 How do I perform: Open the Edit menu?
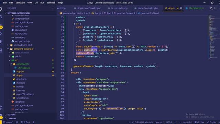(x=11, y=3)
